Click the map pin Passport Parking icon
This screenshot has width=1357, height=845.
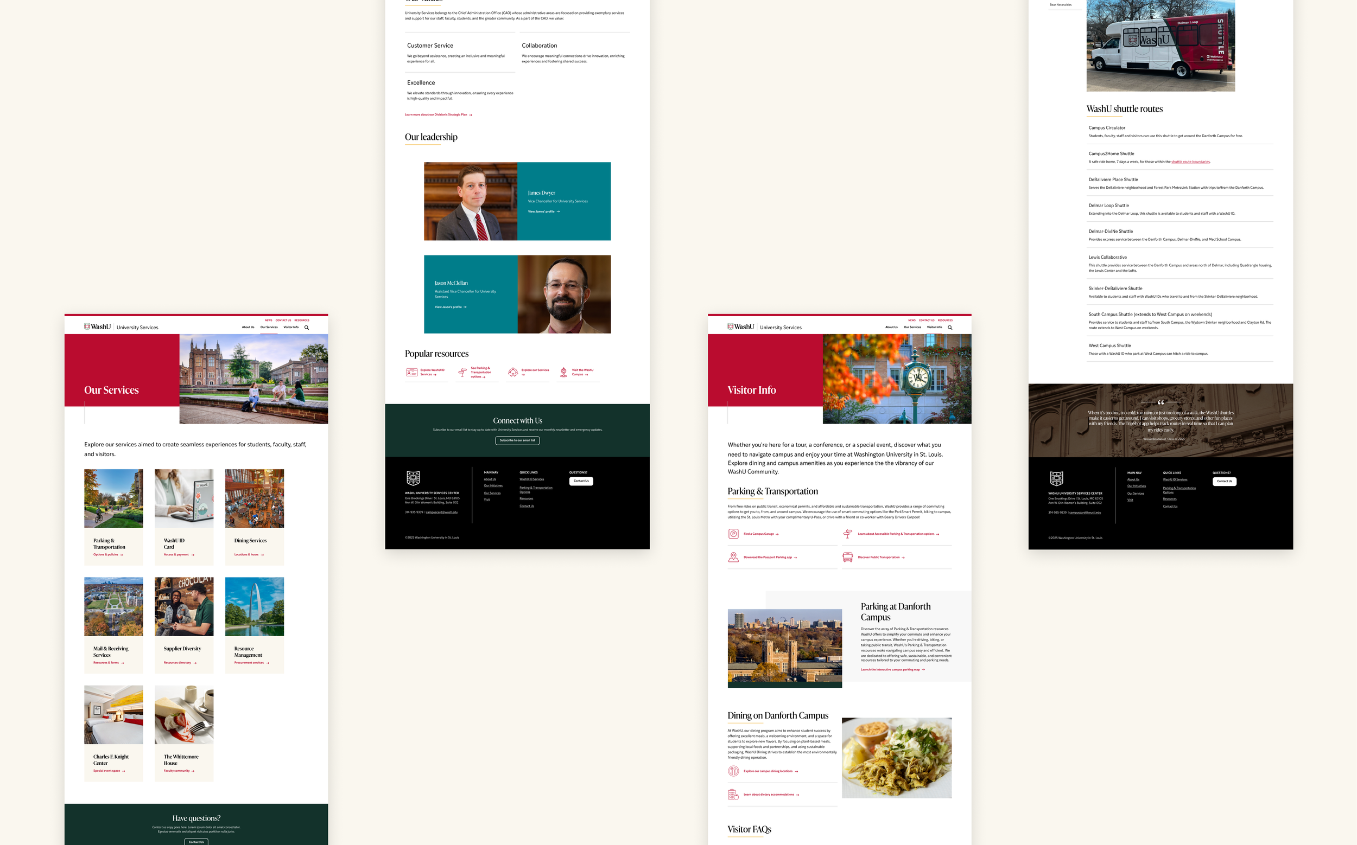click(x=733, y=557)
